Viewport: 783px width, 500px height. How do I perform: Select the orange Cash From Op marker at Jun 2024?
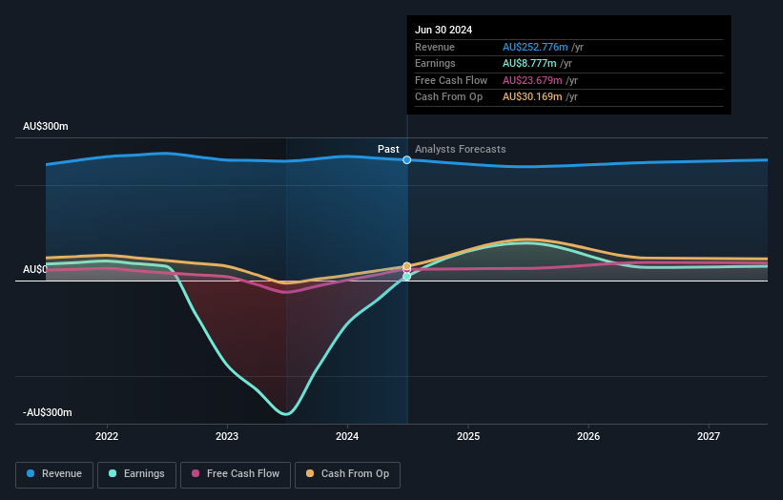click(x=407, y=266)
